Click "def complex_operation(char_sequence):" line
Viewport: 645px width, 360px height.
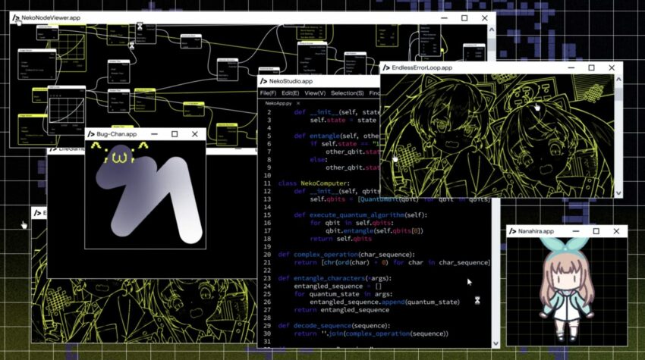click(347, 255)
